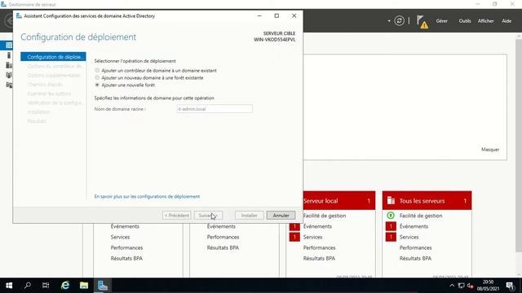Click the Gestionnaire de serveur title icon
522x293 pixels.
point(3,4)
